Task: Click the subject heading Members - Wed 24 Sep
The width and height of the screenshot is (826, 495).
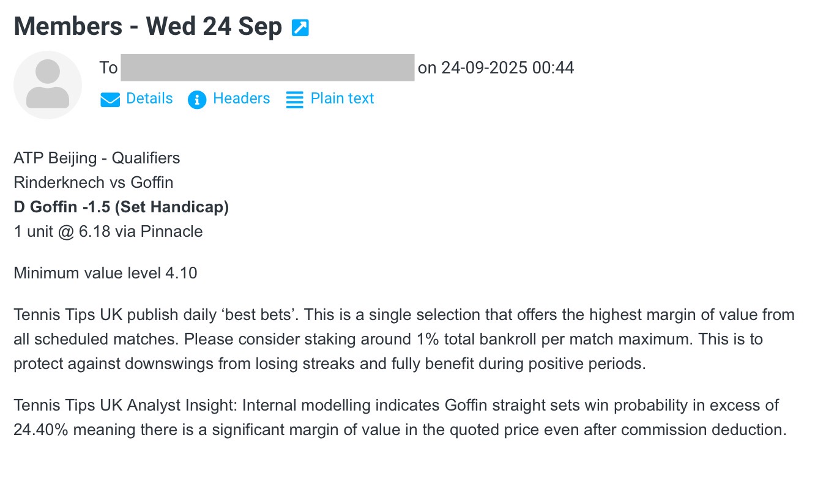Action: click(147, 26)
